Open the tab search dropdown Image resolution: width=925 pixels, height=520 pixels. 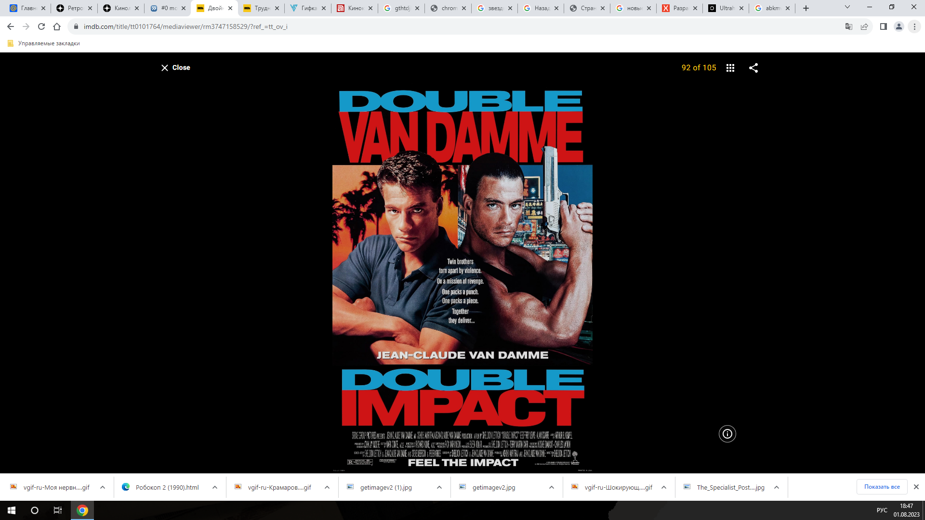(847, 7)
